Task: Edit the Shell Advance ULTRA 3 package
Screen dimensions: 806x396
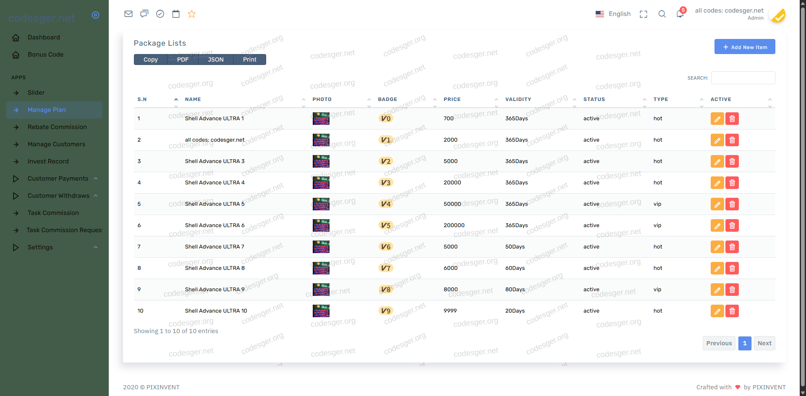Action: point(717,161)
